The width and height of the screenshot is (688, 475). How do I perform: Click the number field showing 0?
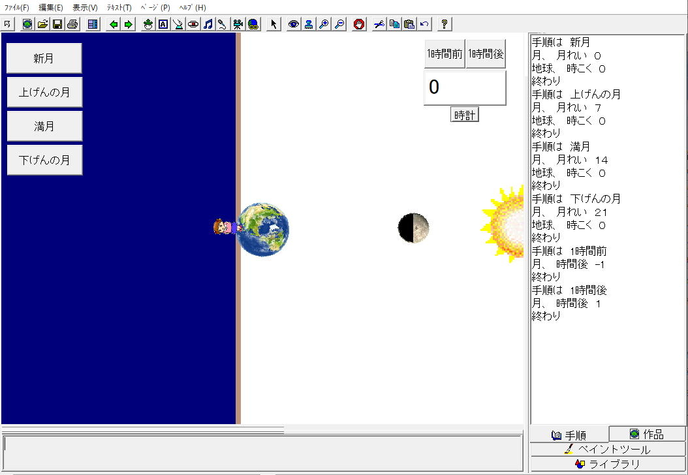pyautogui.click(x=464, y=87)
